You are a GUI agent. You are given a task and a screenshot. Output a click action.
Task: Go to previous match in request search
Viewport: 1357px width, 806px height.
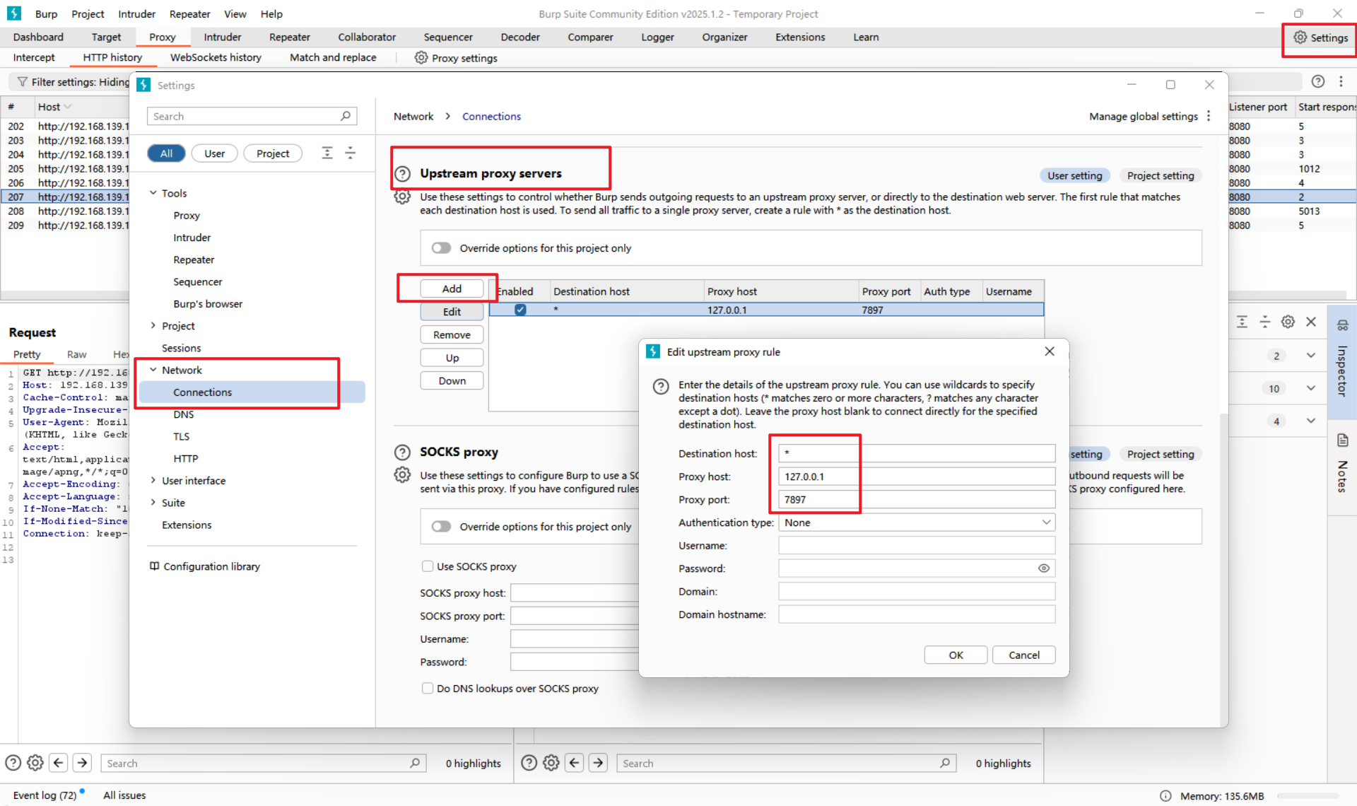(x=59, y=763)
